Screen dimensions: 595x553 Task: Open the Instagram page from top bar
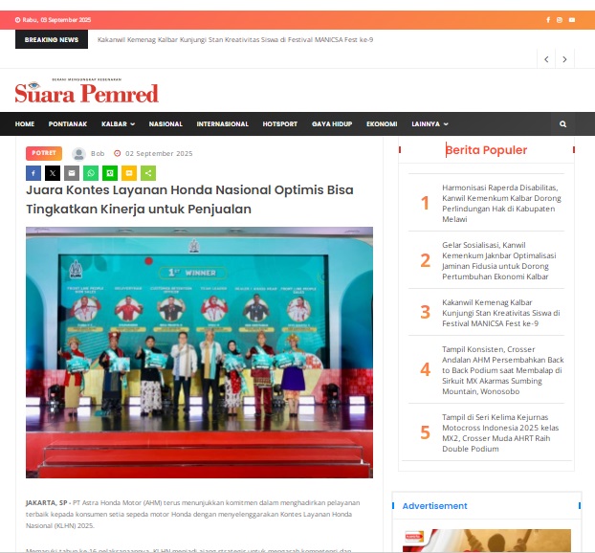560,20
